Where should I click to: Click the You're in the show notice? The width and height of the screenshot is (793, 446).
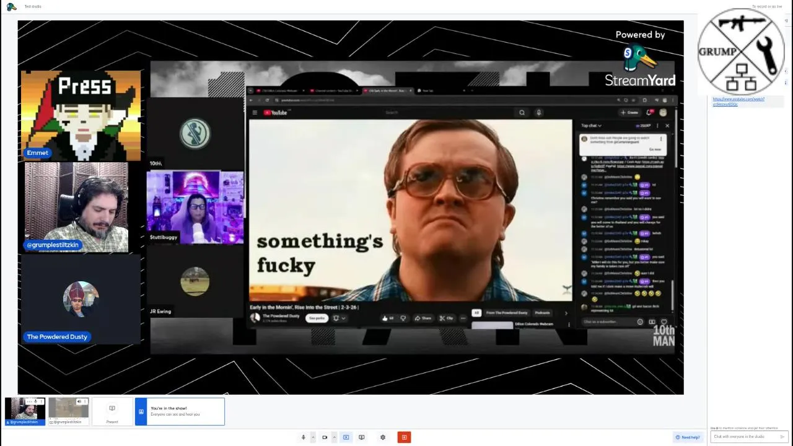[x=180, y=411]
